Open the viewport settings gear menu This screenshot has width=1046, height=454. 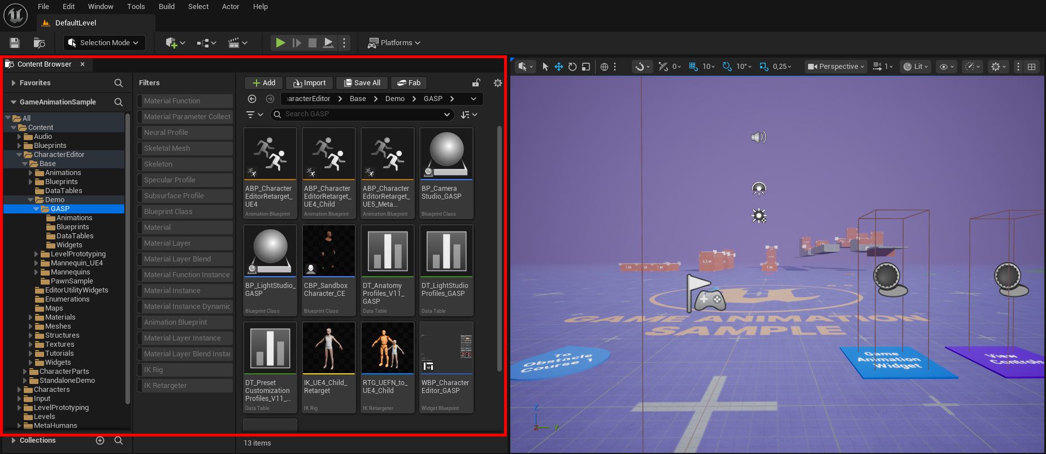(999, 67)
